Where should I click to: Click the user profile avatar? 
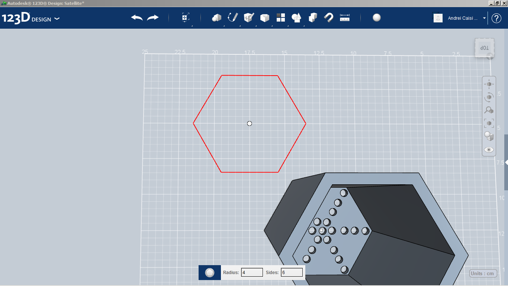click(438, 18)
